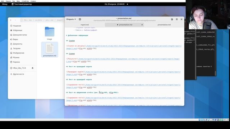The image size is (230, 129).
Task: Click the title presentation.md in editor header
Action: 124,18
